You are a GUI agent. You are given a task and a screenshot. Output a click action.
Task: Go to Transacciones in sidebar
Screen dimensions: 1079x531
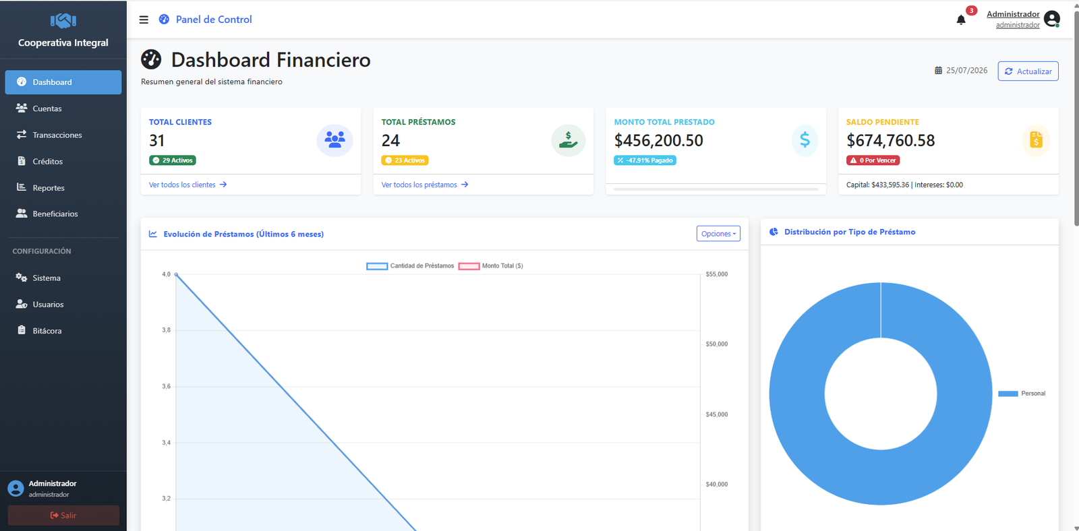(x=63, y=135)
